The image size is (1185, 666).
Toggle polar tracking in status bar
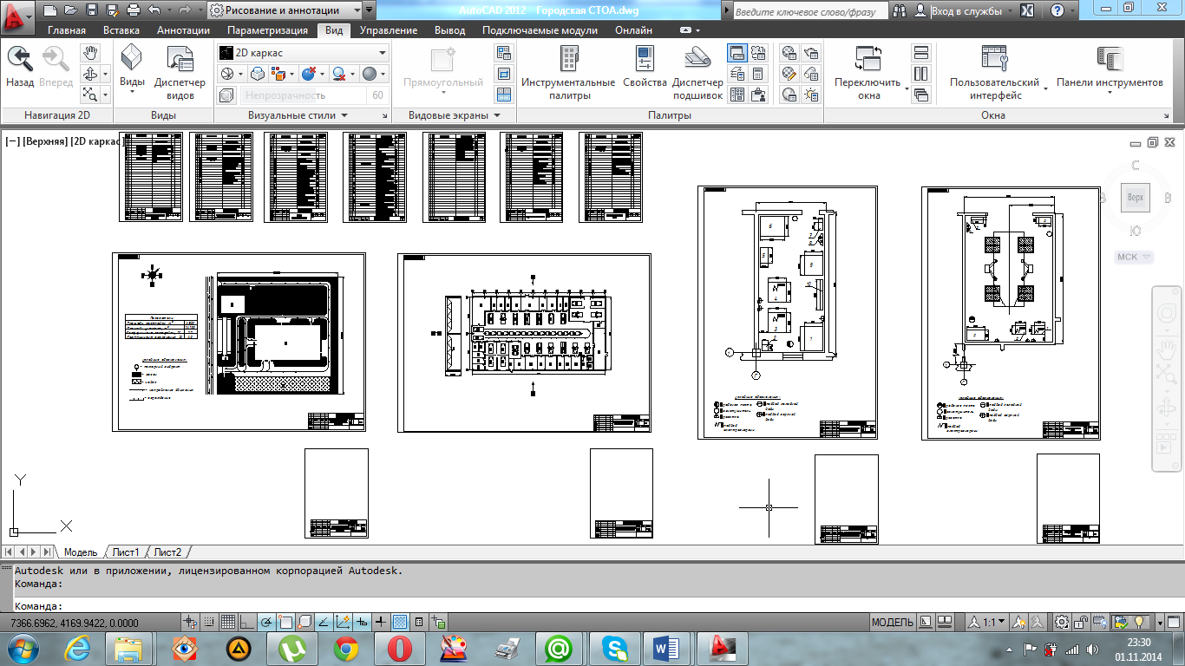click(x=265, y=623)
